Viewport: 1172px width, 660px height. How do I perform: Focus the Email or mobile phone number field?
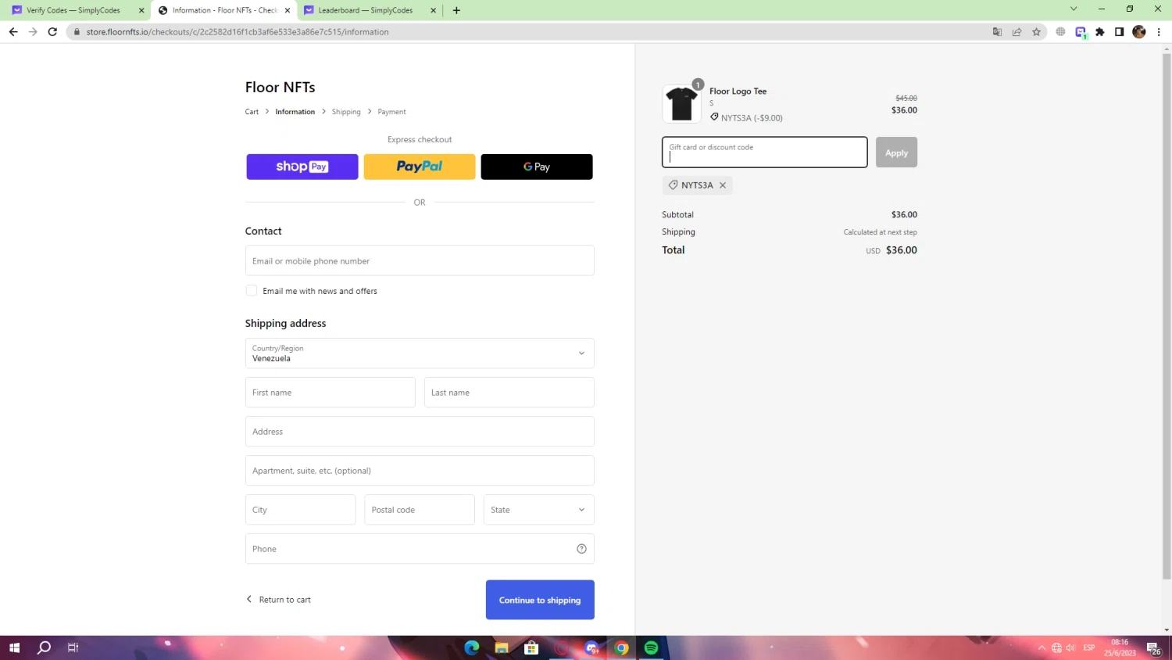tap(420, 260)
